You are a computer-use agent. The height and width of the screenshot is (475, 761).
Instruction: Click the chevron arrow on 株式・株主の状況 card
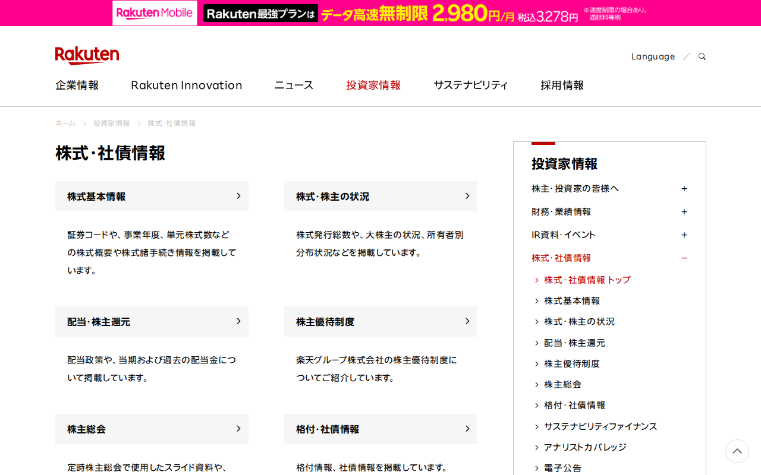point(467,196)
